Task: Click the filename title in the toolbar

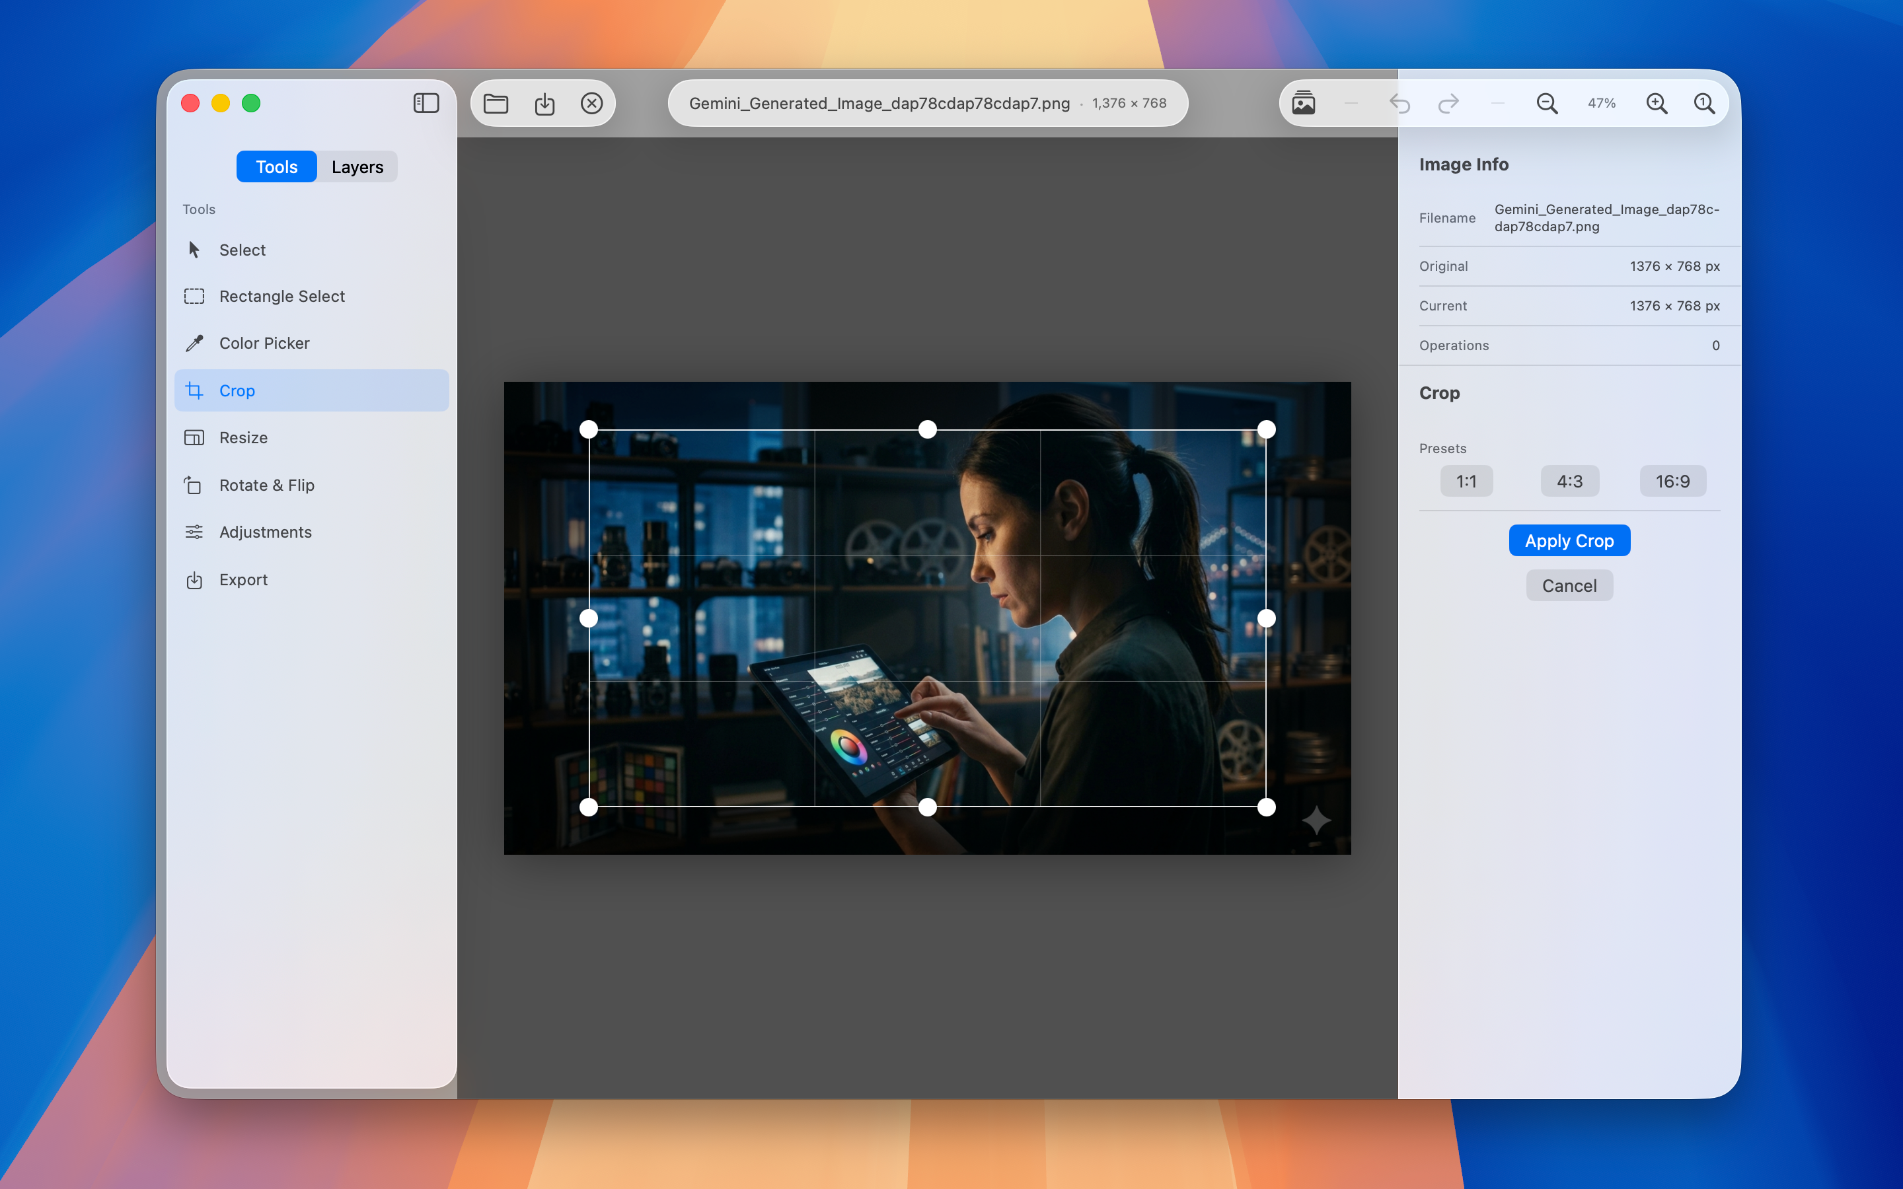Action: [x=879, y=103]
